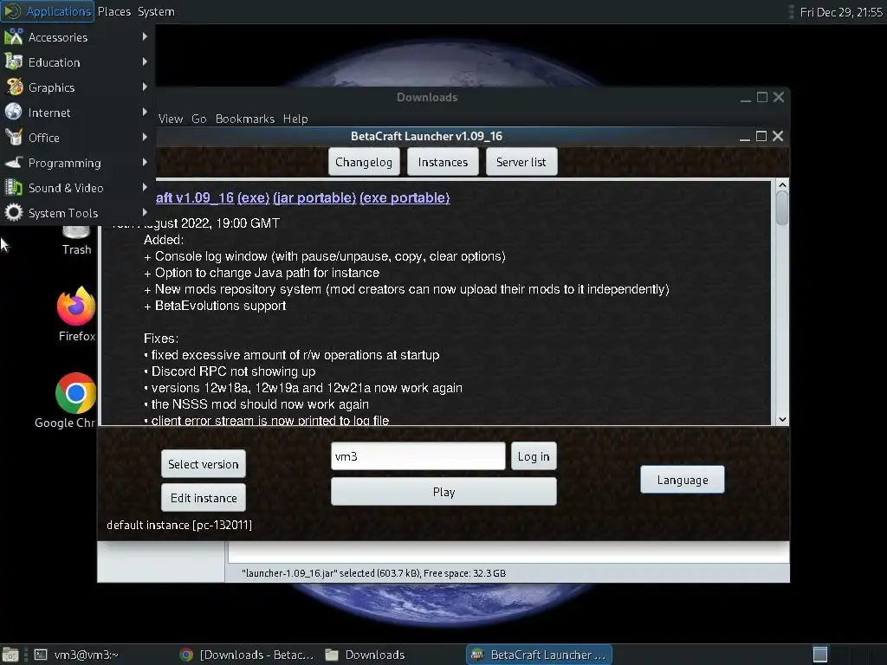Click the Select version button
The height and width of the screenshot is (665, 887).
203,464
